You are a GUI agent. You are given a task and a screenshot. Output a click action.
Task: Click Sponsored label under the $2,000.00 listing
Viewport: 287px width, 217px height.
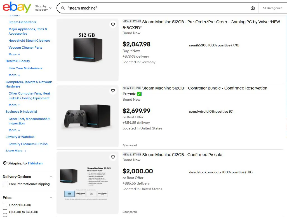[x=130, y=212]
